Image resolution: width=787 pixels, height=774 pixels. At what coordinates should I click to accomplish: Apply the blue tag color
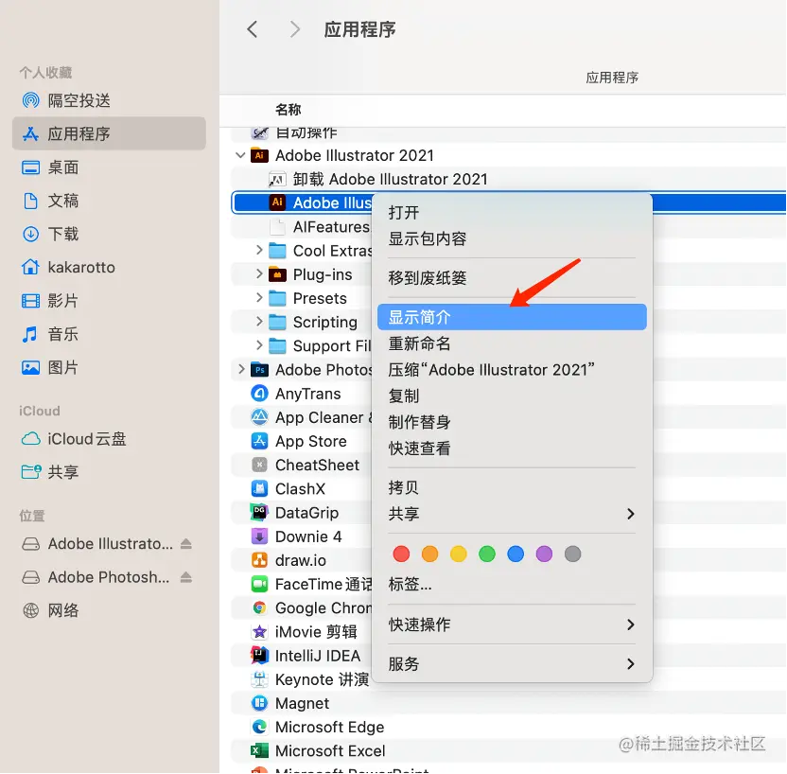pyautogui.click(x=516, y=554)
